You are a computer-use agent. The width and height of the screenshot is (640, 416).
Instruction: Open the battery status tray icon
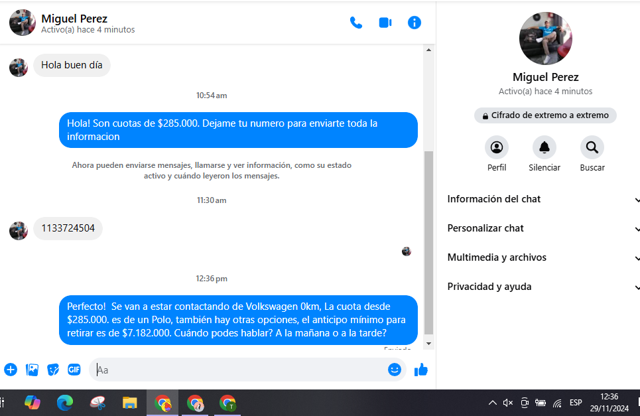[541, 403]
